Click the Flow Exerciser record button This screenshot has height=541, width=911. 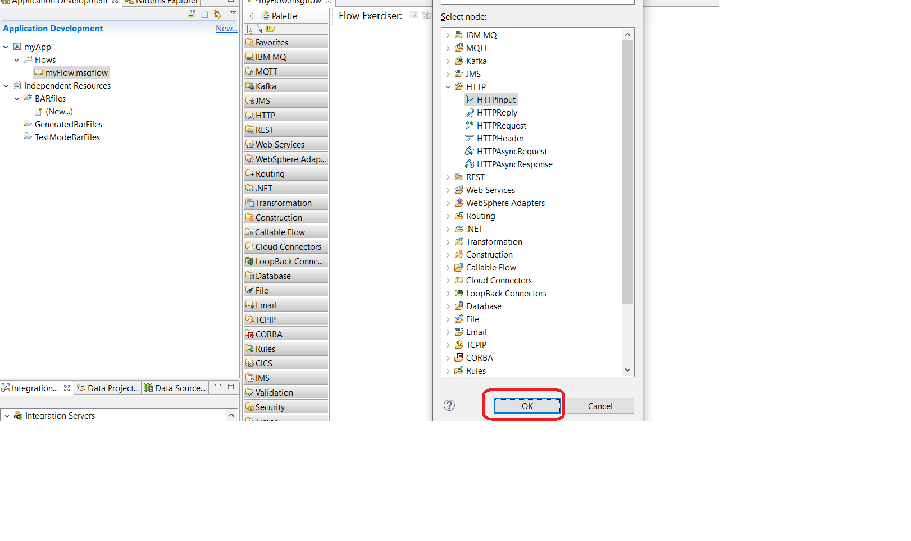(414, 15)
